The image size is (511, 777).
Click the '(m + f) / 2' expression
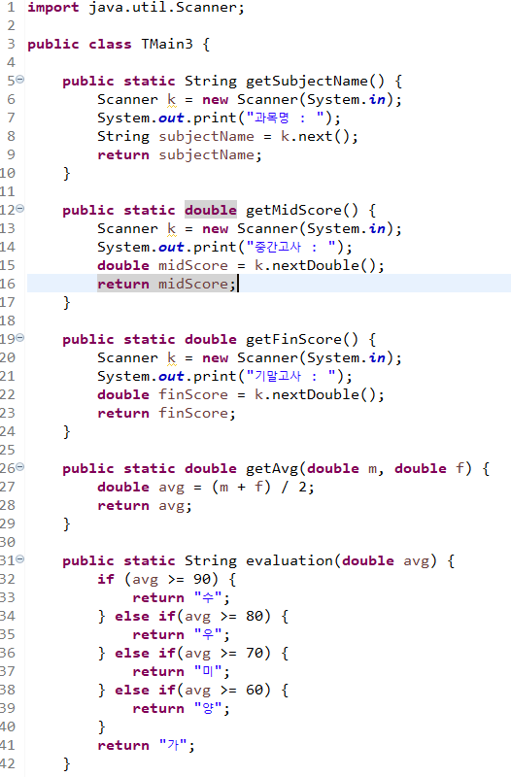tap(258, 488)
